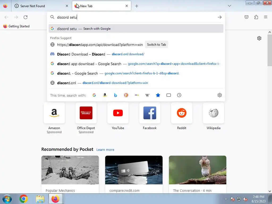Search this time with eBay icon
Image resolution: width=272 pixels, height=204 pixels.
tap(137, 95)
